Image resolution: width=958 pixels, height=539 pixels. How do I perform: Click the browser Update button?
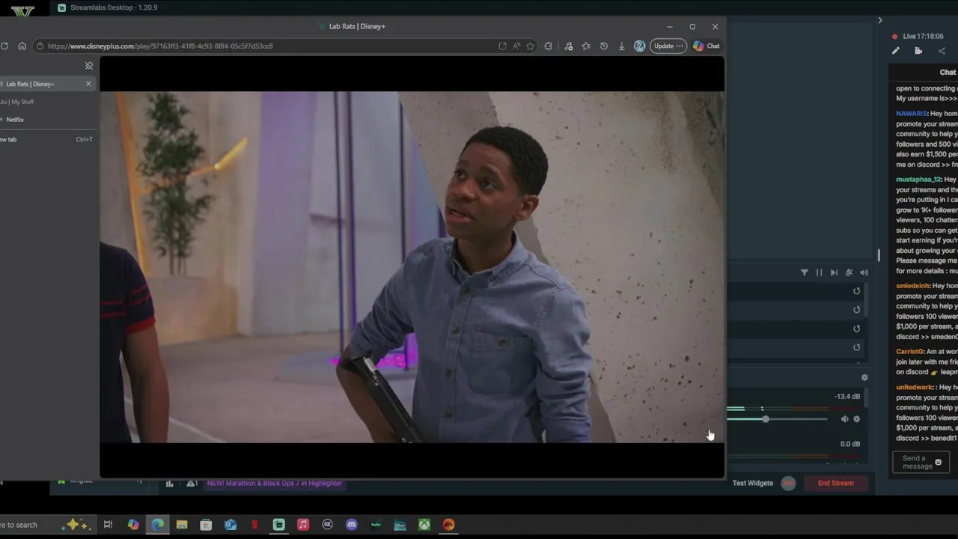coord(668,46)
